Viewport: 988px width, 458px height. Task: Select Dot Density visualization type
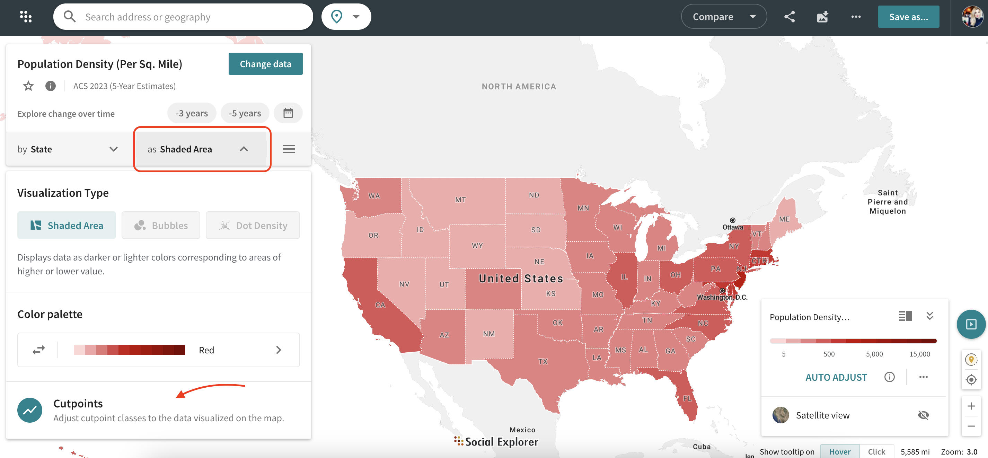point(253,225)
